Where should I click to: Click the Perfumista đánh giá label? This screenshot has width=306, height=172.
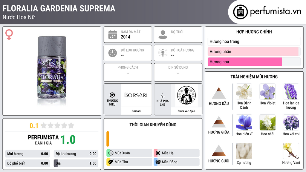click(x=43, y=140)
